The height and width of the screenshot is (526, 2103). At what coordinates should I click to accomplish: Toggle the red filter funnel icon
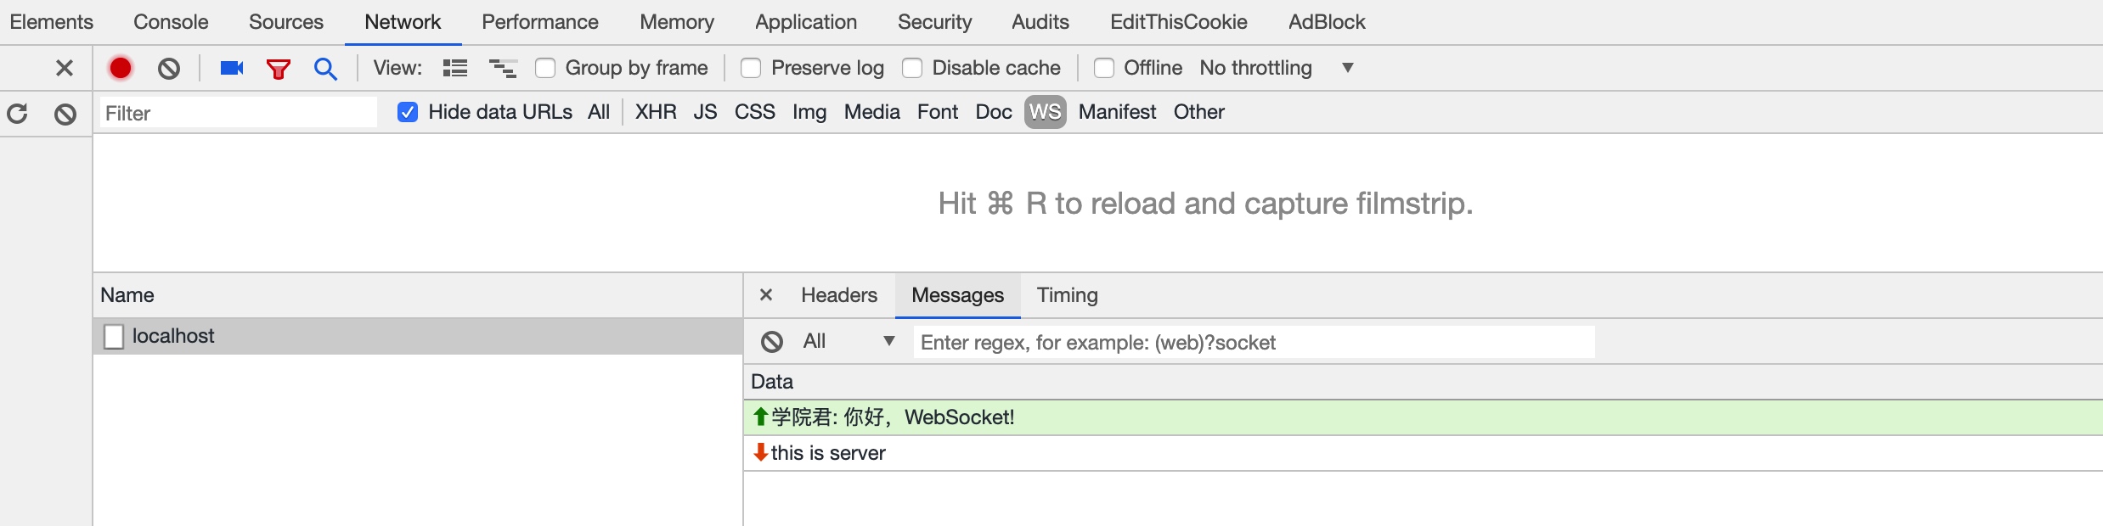tap(279, 69)
